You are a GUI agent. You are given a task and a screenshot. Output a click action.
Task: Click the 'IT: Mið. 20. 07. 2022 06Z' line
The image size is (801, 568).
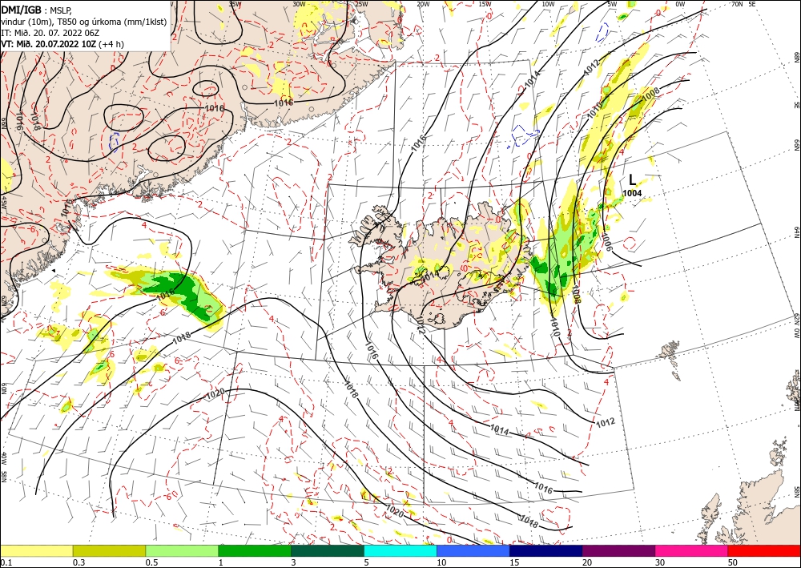pos(50,32)
